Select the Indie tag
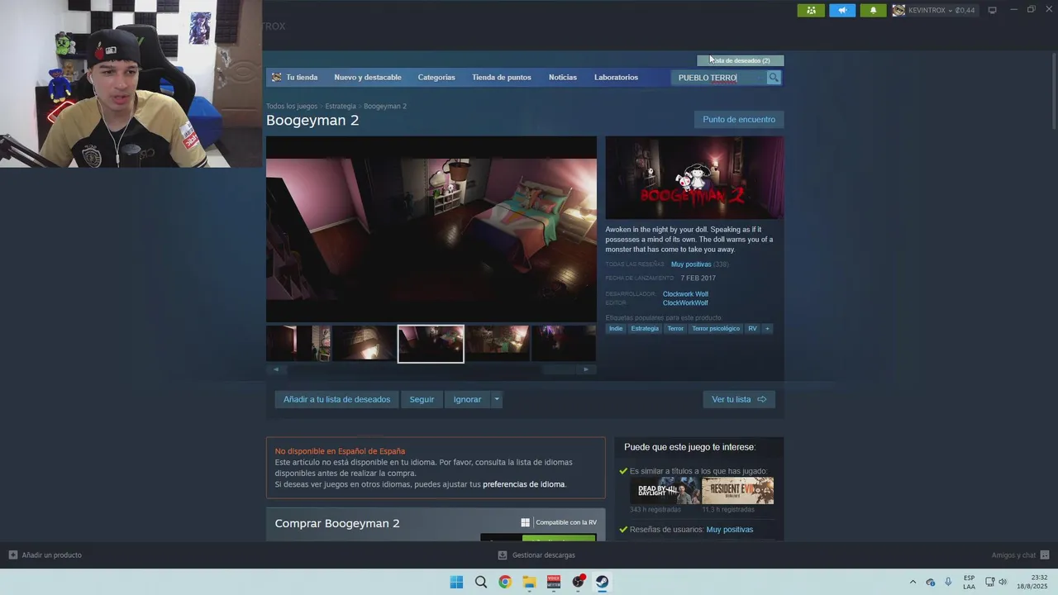Image resolution: width=1058 pixels, height=595 pixels. point(616,329)
